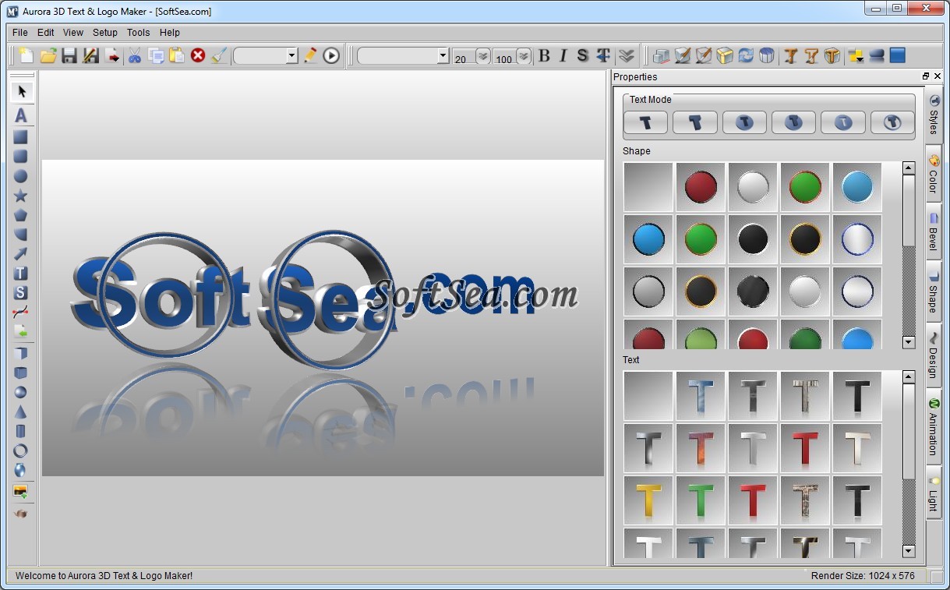
Task: Open a project with the folder icon
Action: pos(48,55)
